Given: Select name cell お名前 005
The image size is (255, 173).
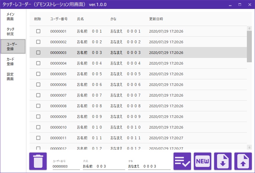Looking at the screenshot, I should point(90,74).
